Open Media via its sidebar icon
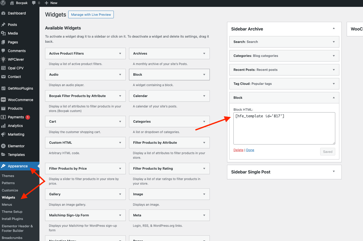The width and height of the screenshot is (363, 241). coord(3,33)
